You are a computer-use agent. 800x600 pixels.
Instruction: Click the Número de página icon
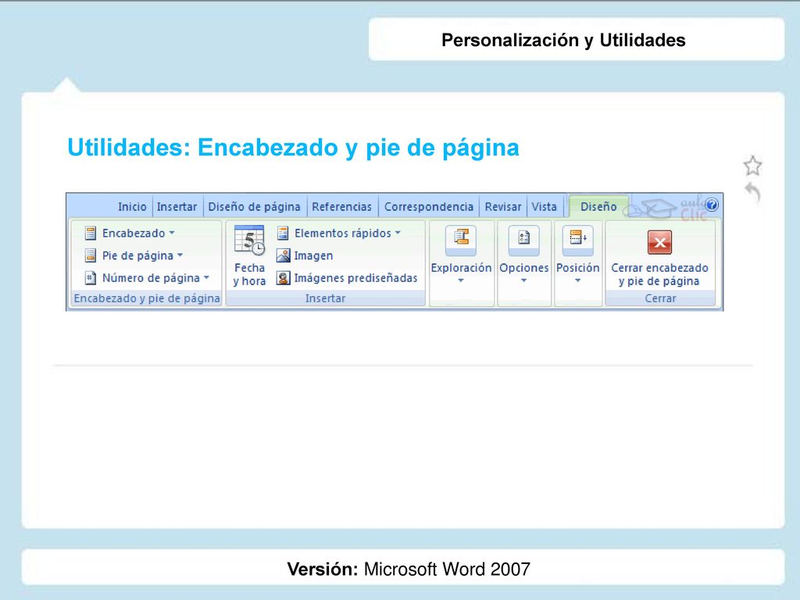click(91, 278)
